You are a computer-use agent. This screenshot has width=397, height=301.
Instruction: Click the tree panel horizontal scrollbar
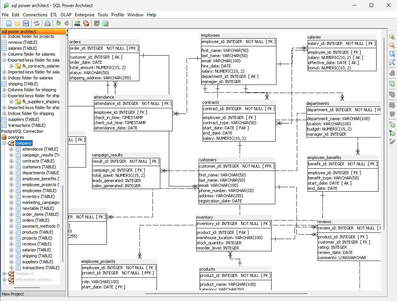[27, 288]
